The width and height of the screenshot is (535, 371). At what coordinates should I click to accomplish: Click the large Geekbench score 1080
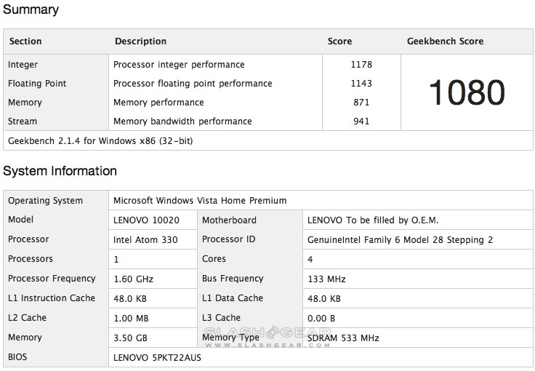[466, 93]
